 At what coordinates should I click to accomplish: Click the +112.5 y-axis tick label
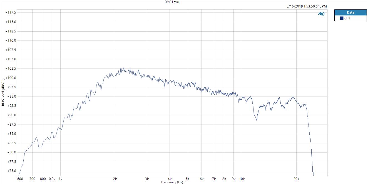tap(11, 31)
